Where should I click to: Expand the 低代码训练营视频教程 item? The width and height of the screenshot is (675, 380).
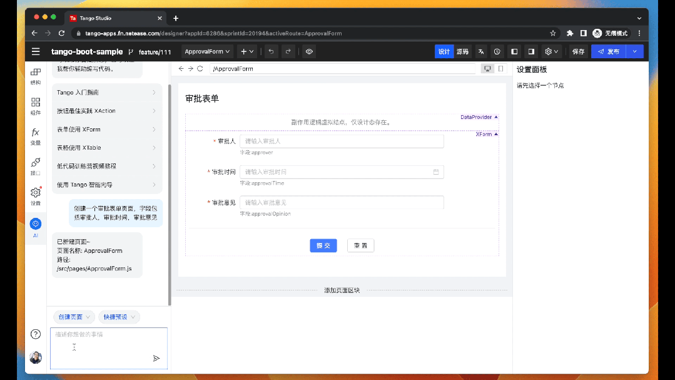pyautogui.click(x=106, y=167)
